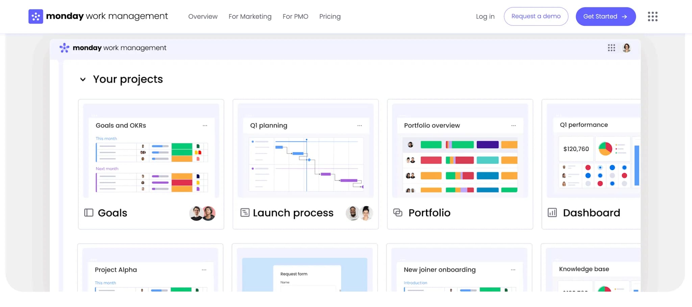Click the Project Alpha card heading

(116, 270)
